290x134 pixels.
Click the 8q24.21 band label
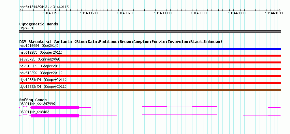point(26,28)
